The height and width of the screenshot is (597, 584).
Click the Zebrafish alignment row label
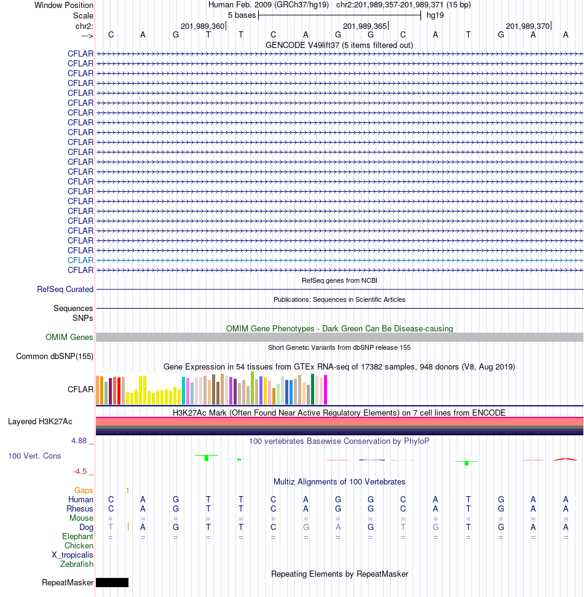pos(76,564)
